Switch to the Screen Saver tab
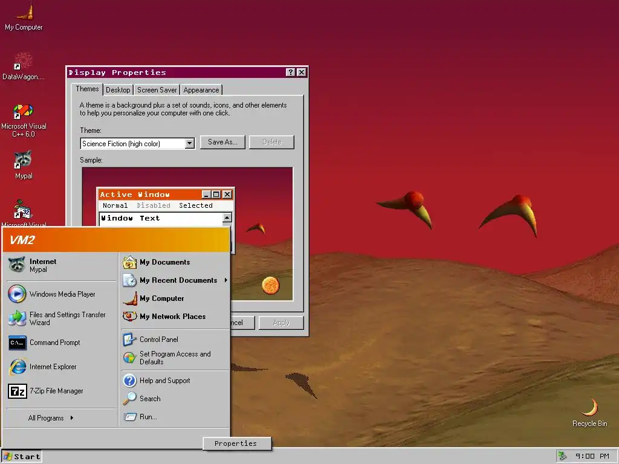The width and height of the screenshot is (619, 464). tap(157, 90)
